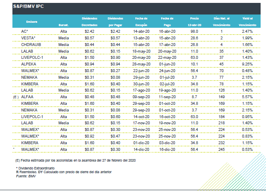Click the R Reembolso footnote line
Viewport: 266px width, 191px height.
64,172
